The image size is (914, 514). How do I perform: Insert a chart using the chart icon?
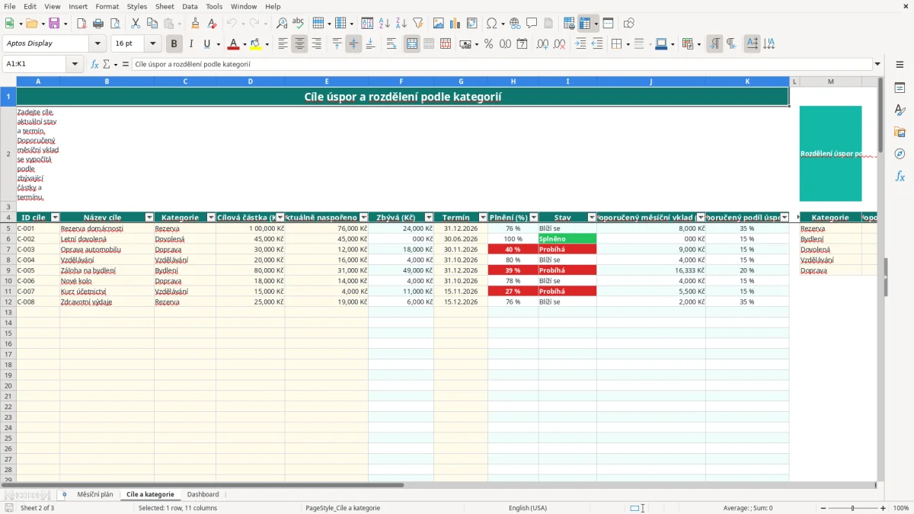(x=455, y=24)
